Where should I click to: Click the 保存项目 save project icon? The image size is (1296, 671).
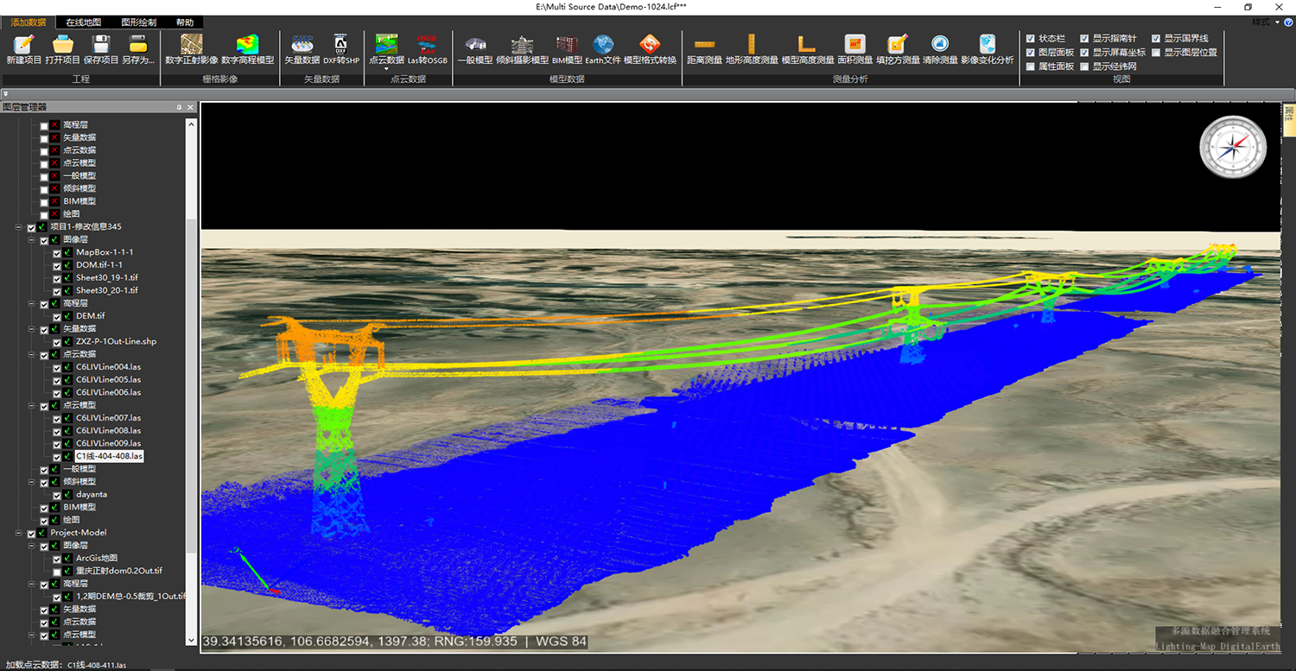point(101,45)
